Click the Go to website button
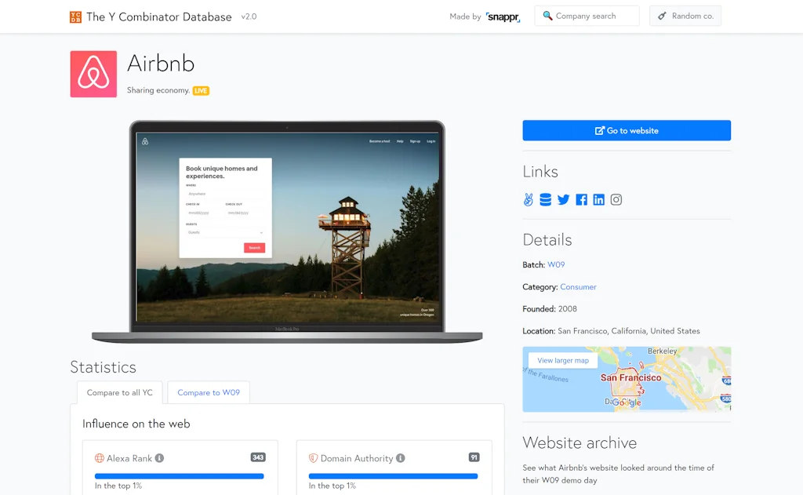The image size is (803, 495). [x=626, y=130]
